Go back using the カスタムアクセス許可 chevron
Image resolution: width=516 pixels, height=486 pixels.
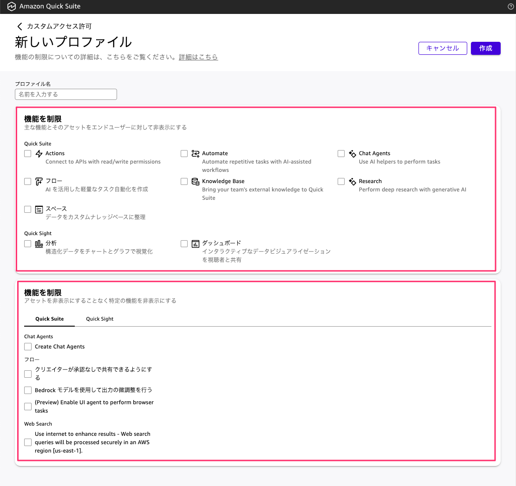[x=20, y=26]
